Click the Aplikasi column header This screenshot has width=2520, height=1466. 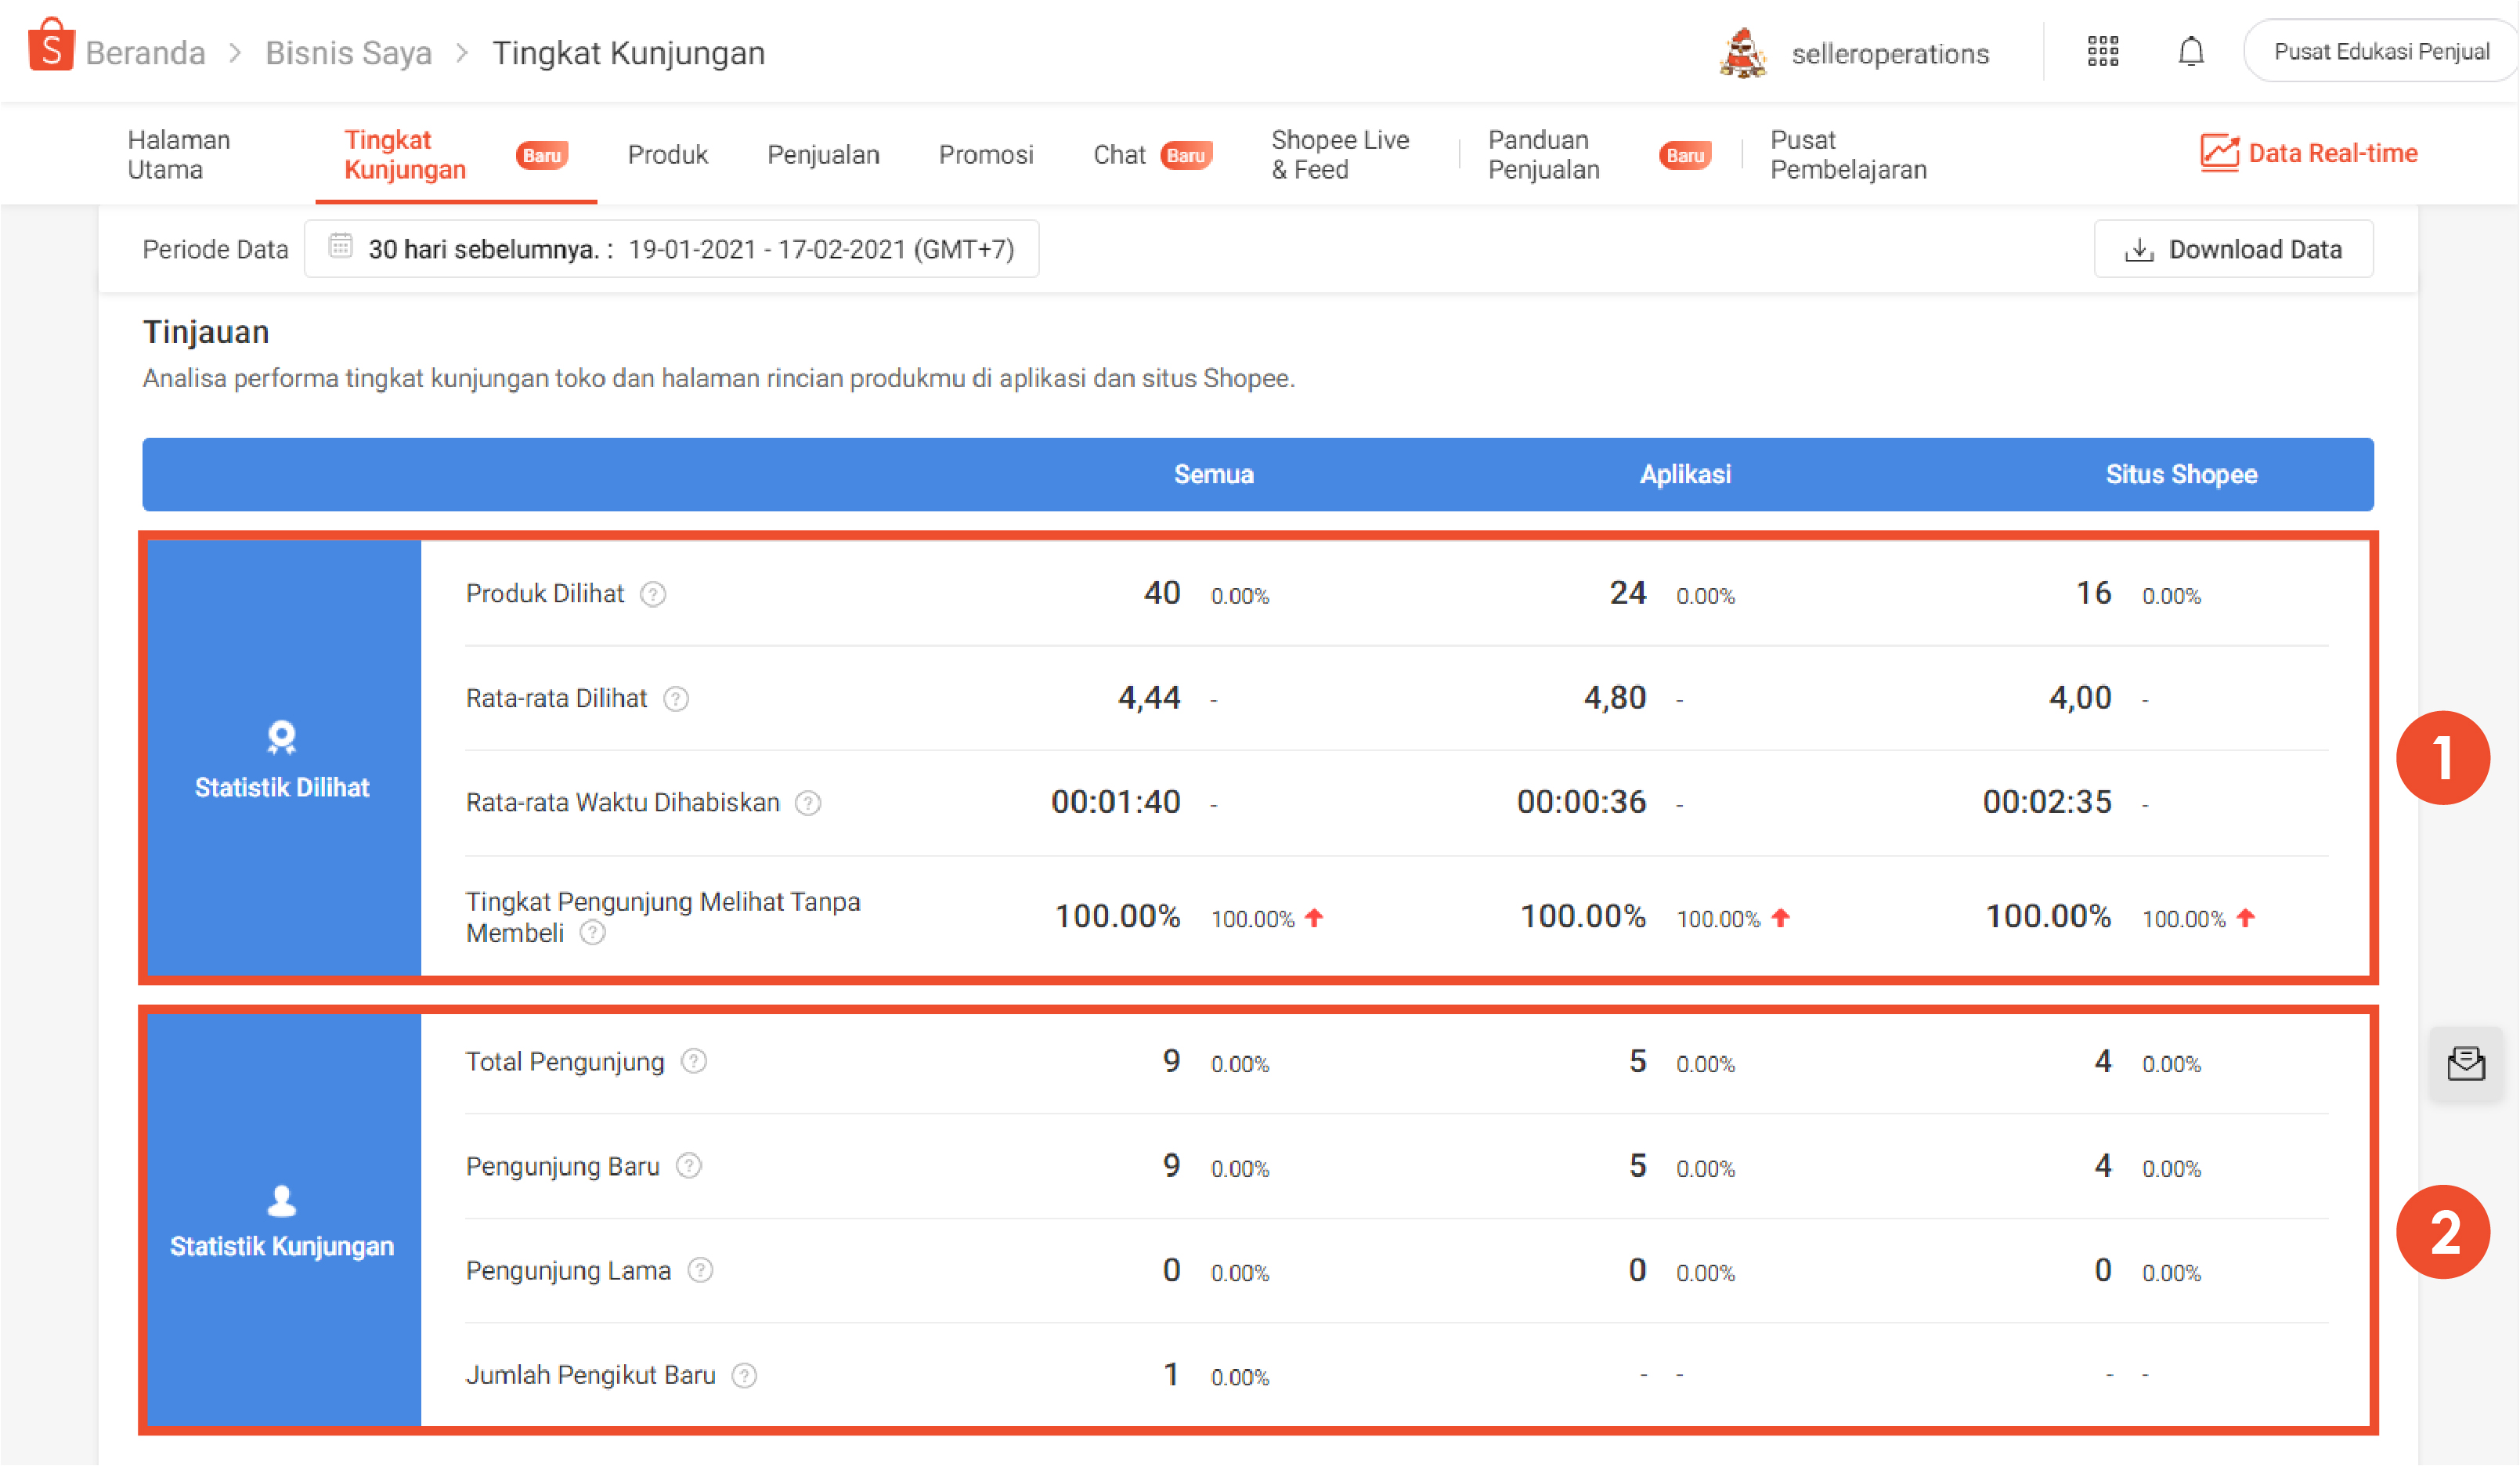click(x=1685, y=475)
